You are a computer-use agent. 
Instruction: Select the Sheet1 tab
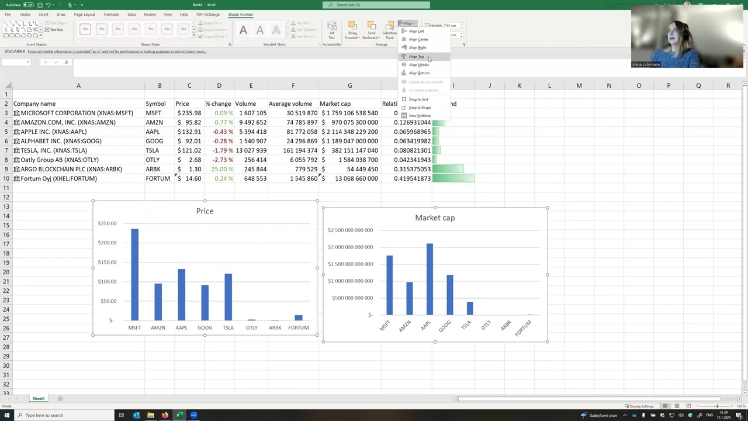(x=39, y=399)
